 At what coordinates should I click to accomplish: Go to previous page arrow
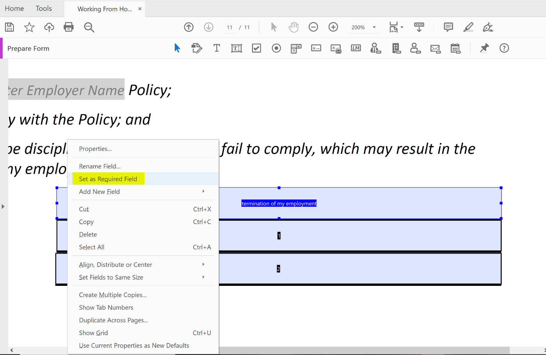pyautogui.click(x=189, y=27)
